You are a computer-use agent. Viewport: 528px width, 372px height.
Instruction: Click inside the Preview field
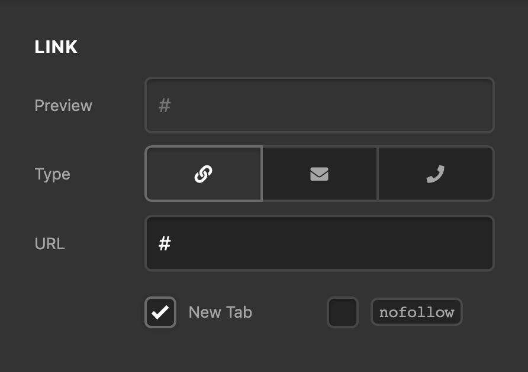coord(319,105)
